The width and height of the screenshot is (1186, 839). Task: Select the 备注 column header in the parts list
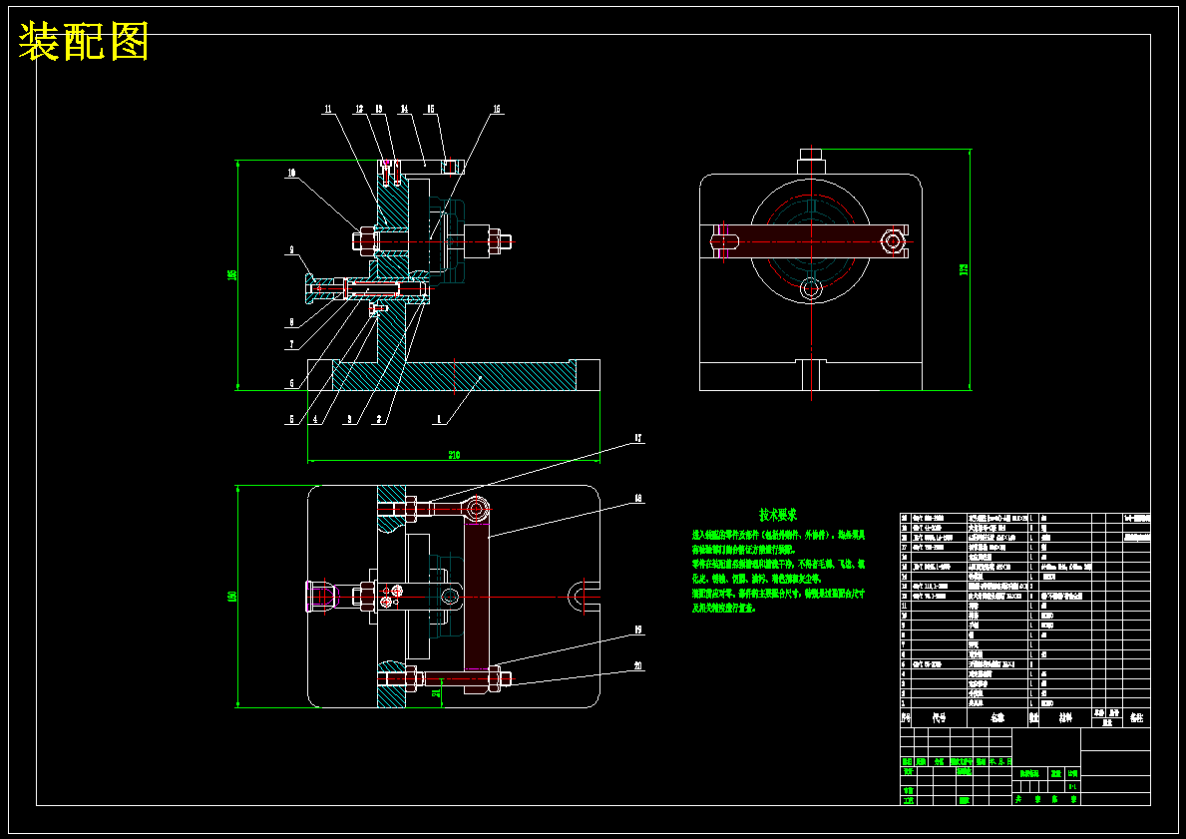(x=1136, y=718)
